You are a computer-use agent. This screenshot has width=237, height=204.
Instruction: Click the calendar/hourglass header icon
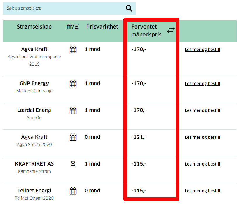73,27
